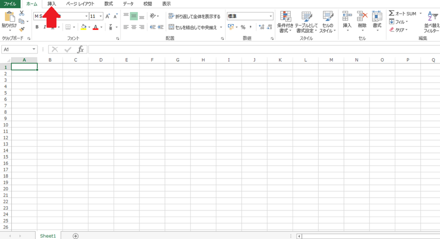This screenshot has height=239, width=440.
Task: Apply borders using the borders icon
Action: [x=68, y=27]
